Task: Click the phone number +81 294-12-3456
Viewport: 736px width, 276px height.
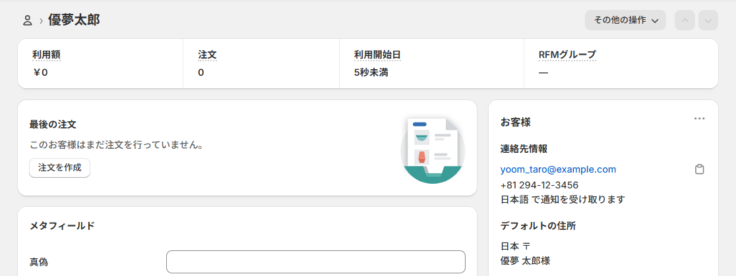Action: click(539, 184)
